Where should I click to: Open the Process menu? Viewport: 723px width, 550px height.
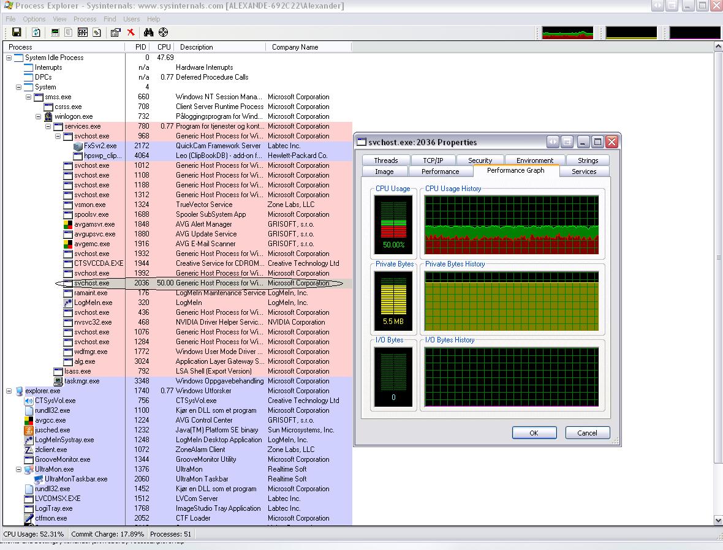85,19
